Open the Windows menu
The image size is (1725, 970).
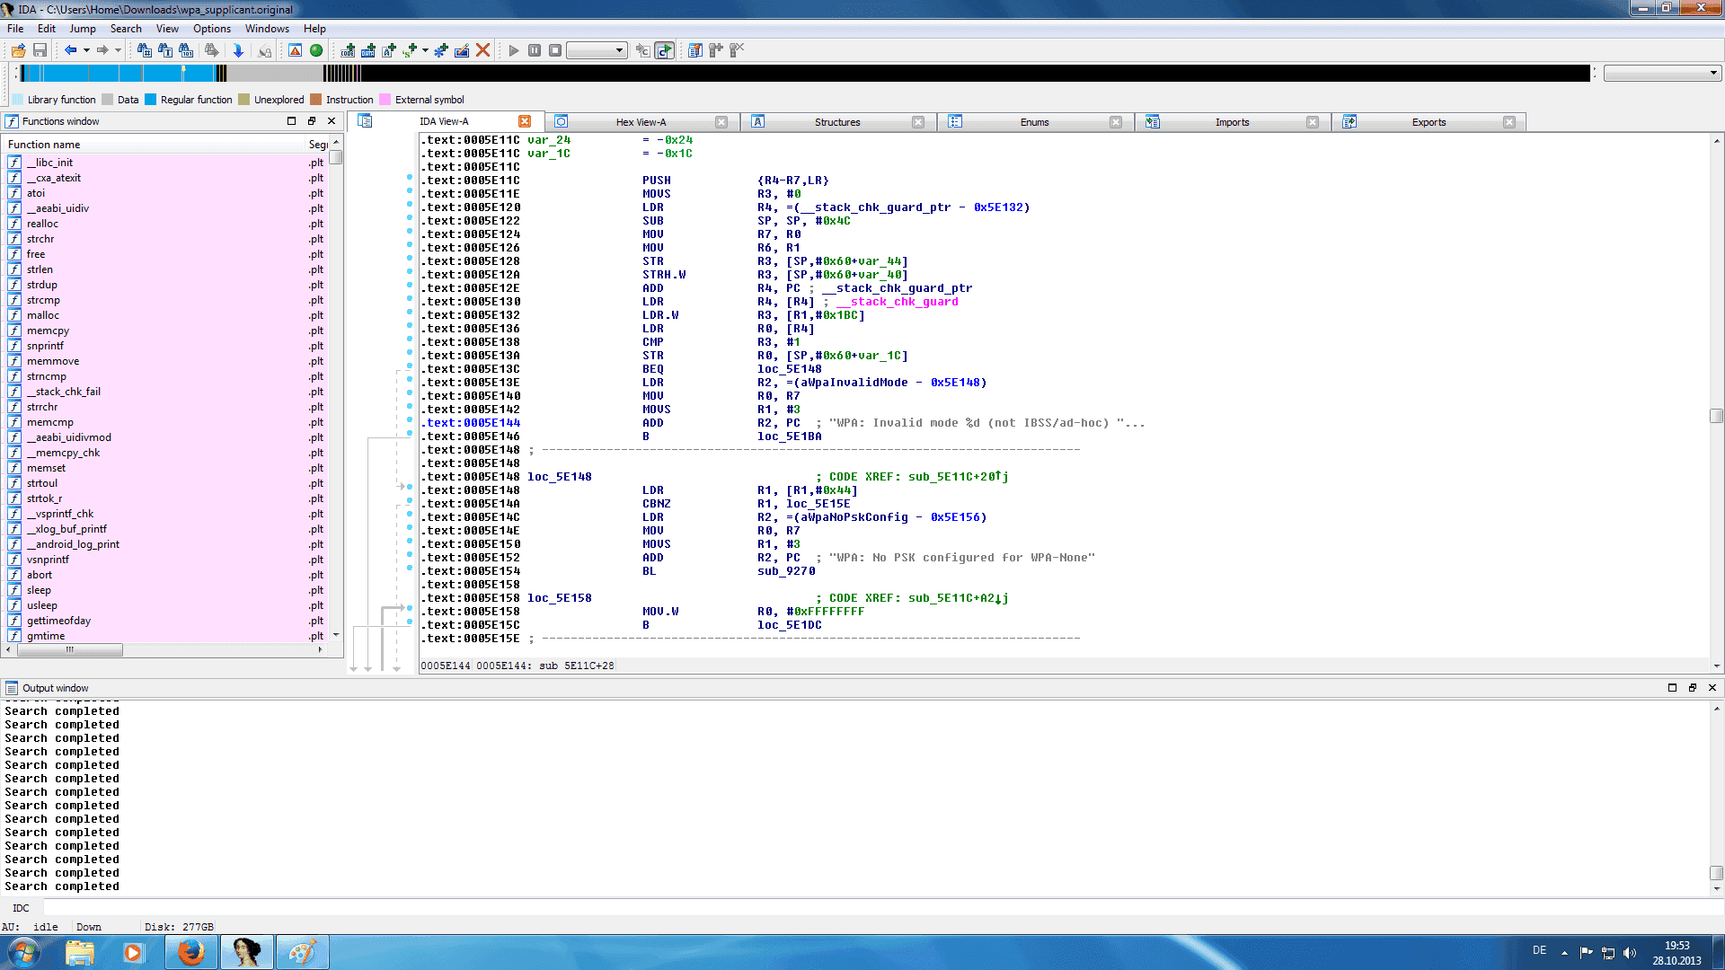click(267, 29)
